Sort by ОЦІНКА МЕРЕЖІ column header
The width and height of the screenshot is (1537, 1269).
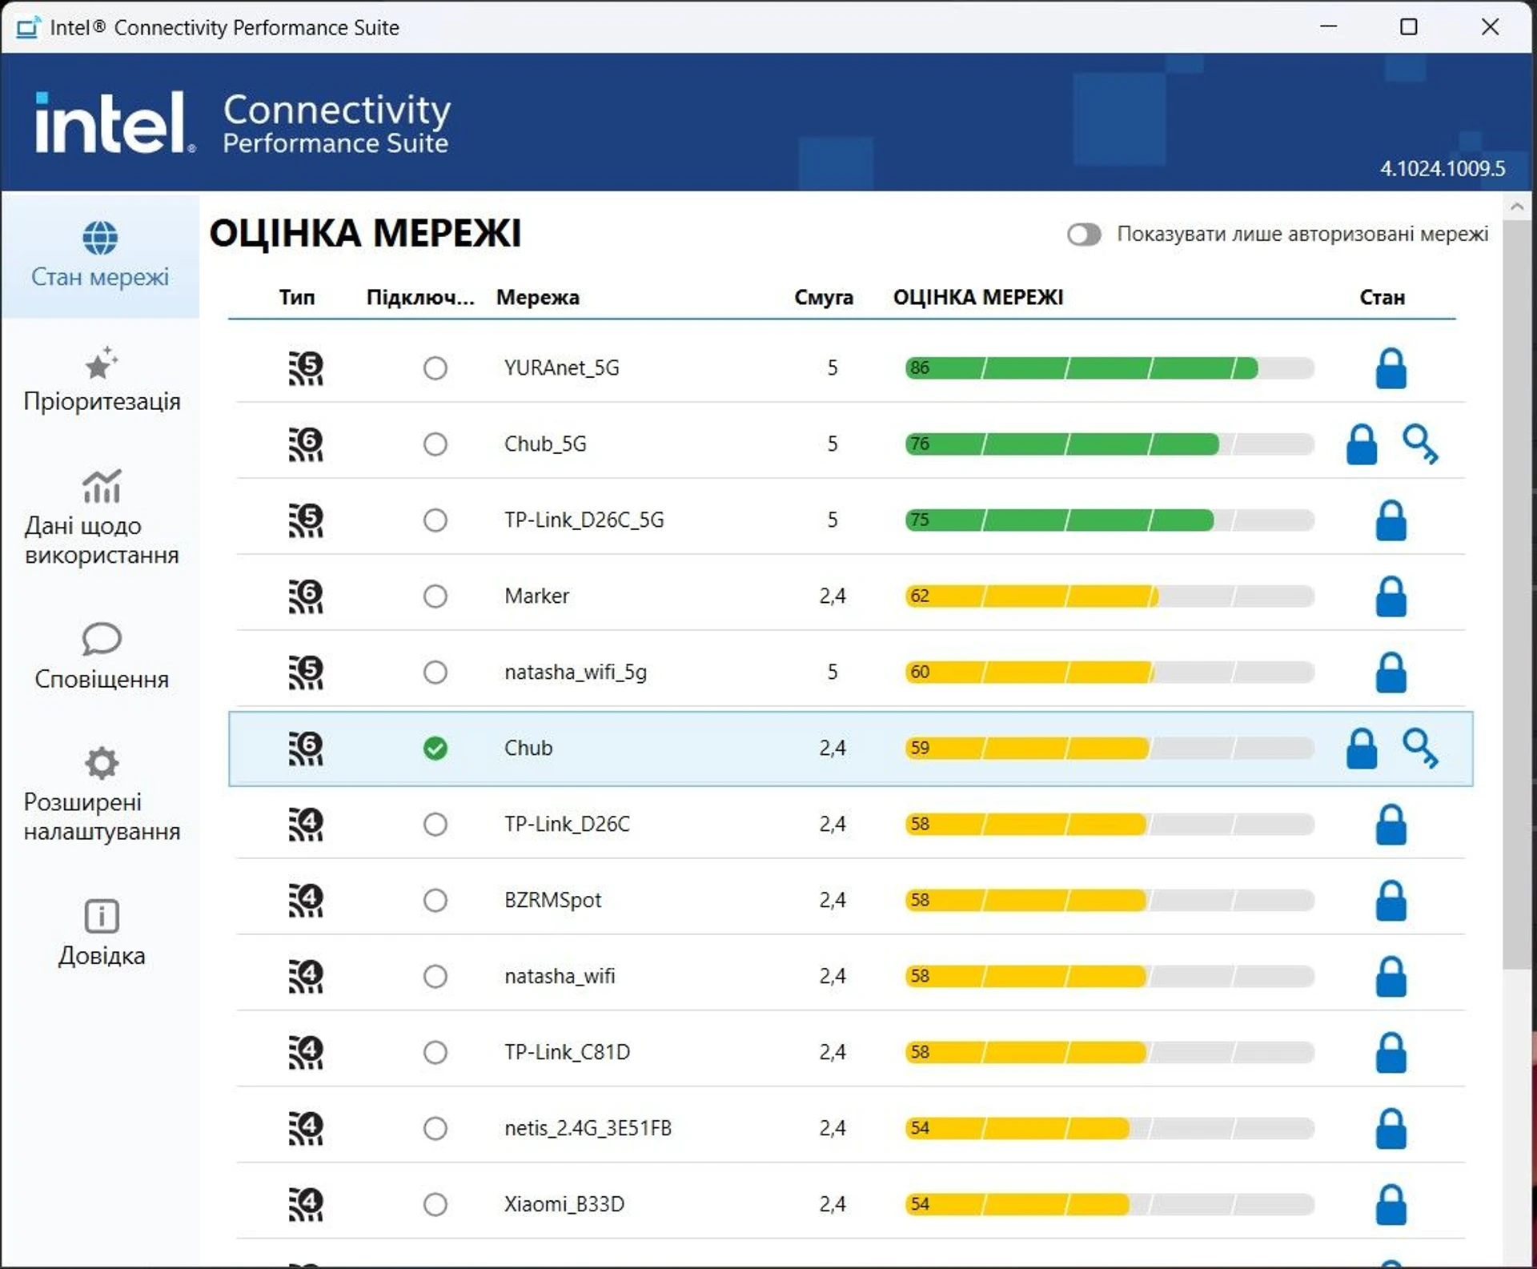coord(978,298)
